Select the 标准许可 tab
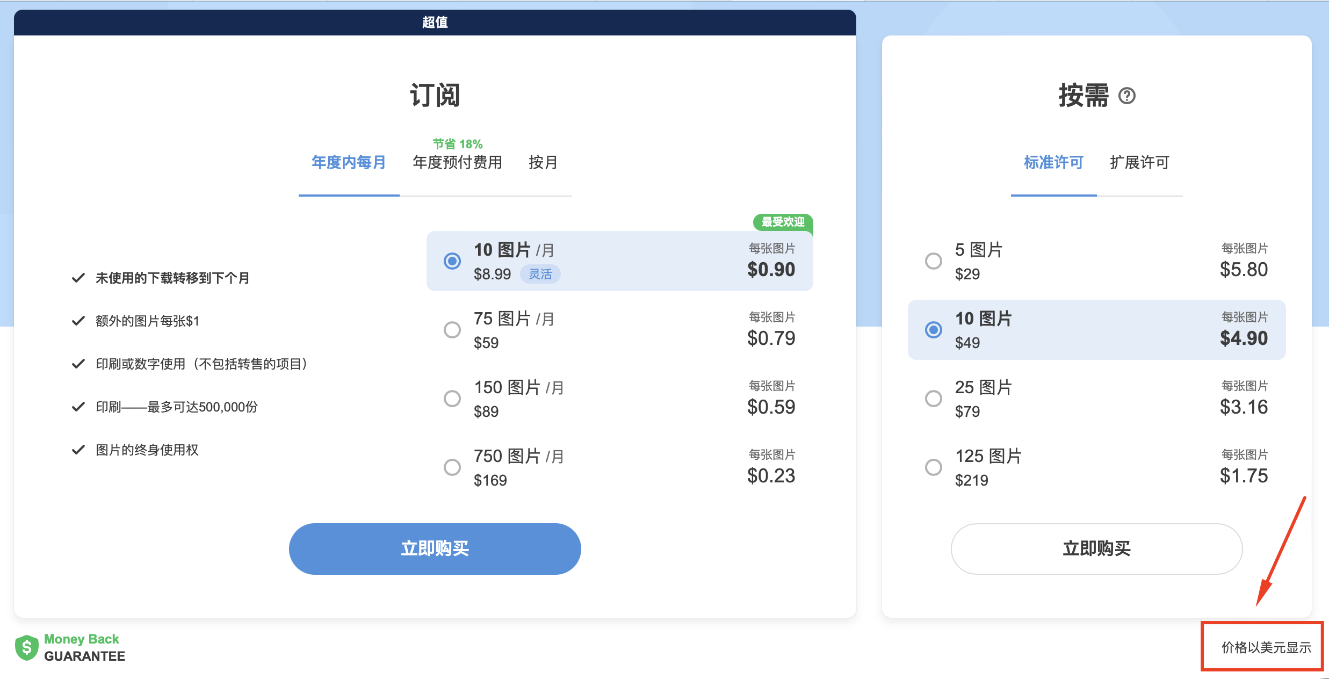 coord(1053,163)
